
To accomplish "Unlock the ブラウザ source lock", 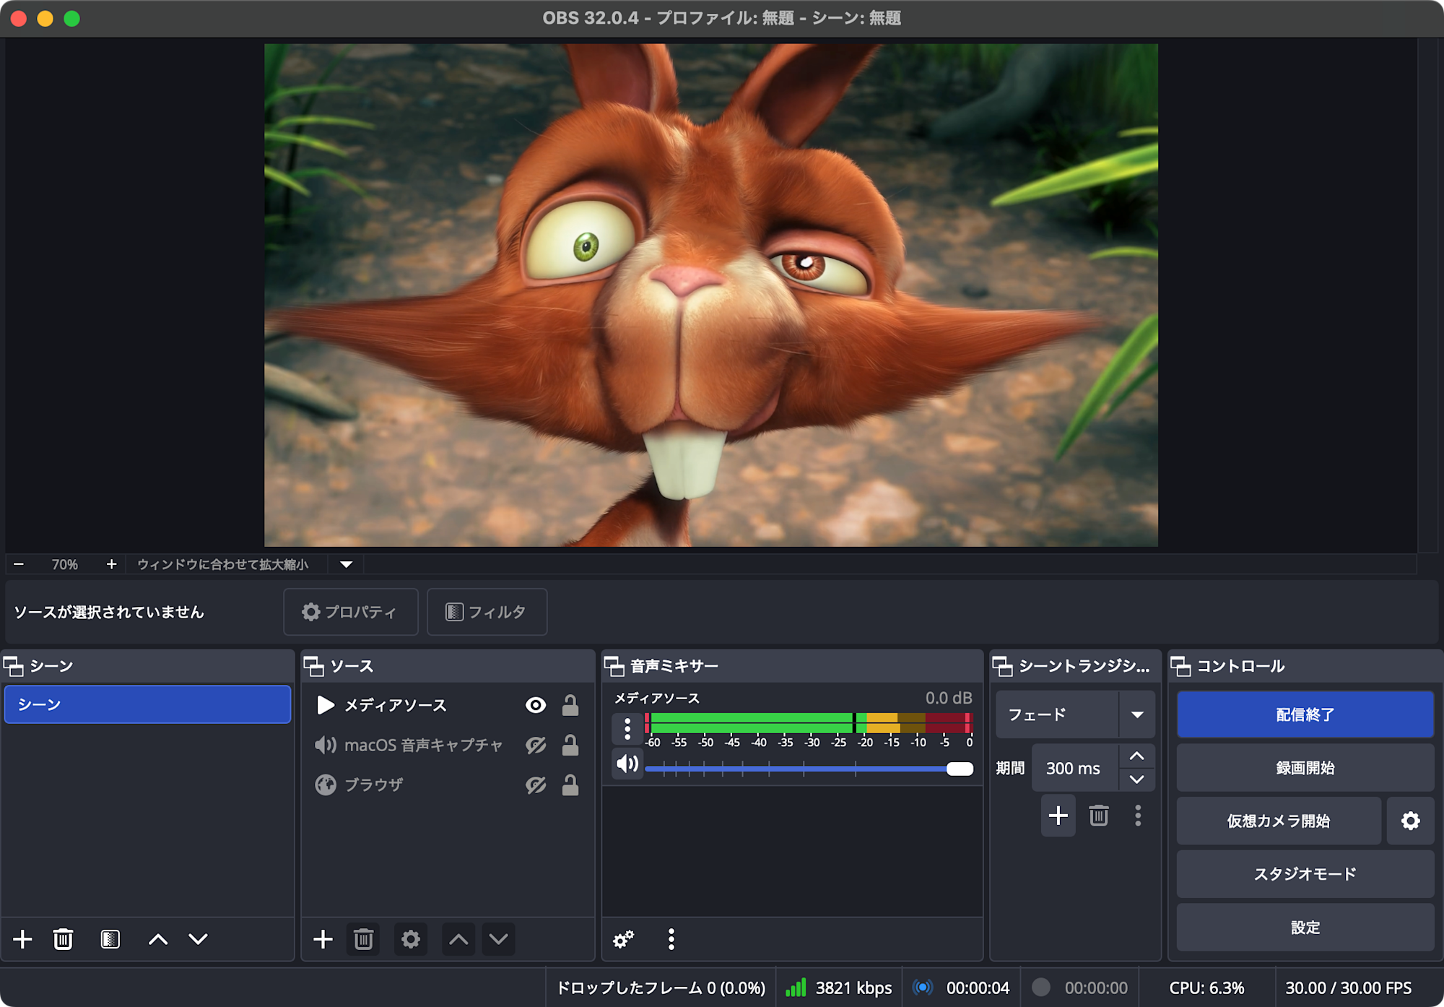I will click(570, 785).
